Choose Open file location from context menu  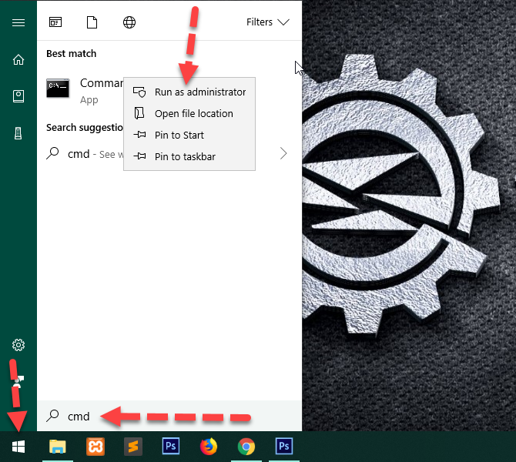pyautogui.click(x=193, y=113)
